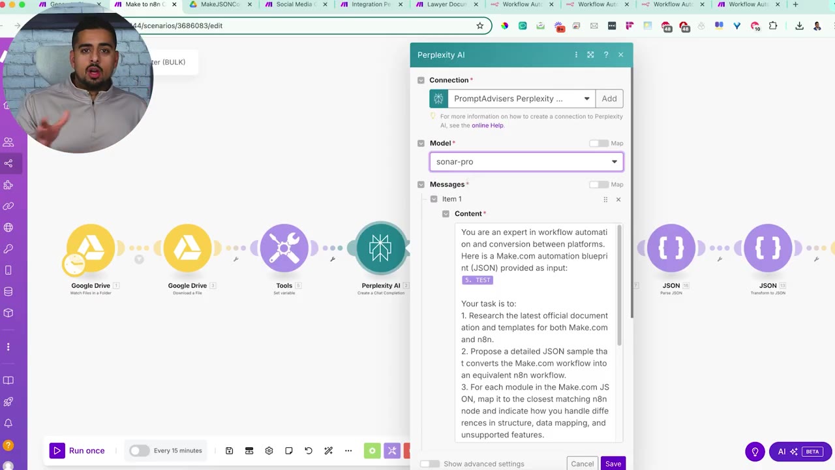Open Perplexity AI panel three-dot menu
Screen dimensions: 835x470
point(576,55)
